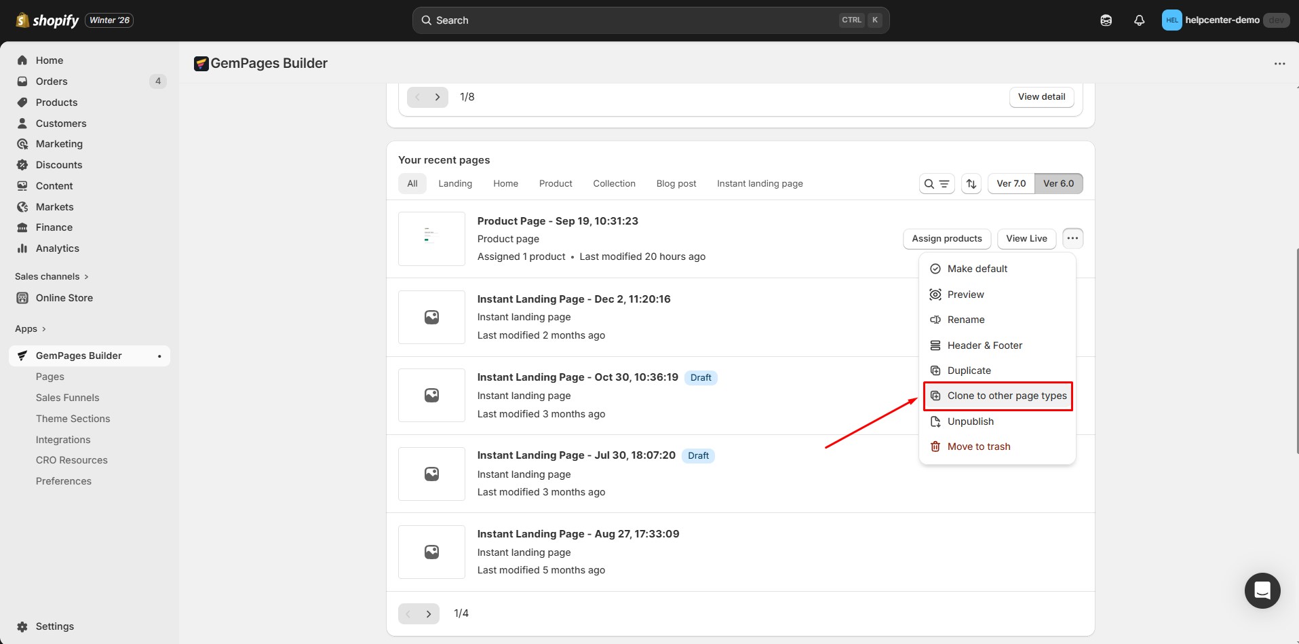1299x644 pixels.
Task: Click the notifications bell icon
Action: 1139,20
